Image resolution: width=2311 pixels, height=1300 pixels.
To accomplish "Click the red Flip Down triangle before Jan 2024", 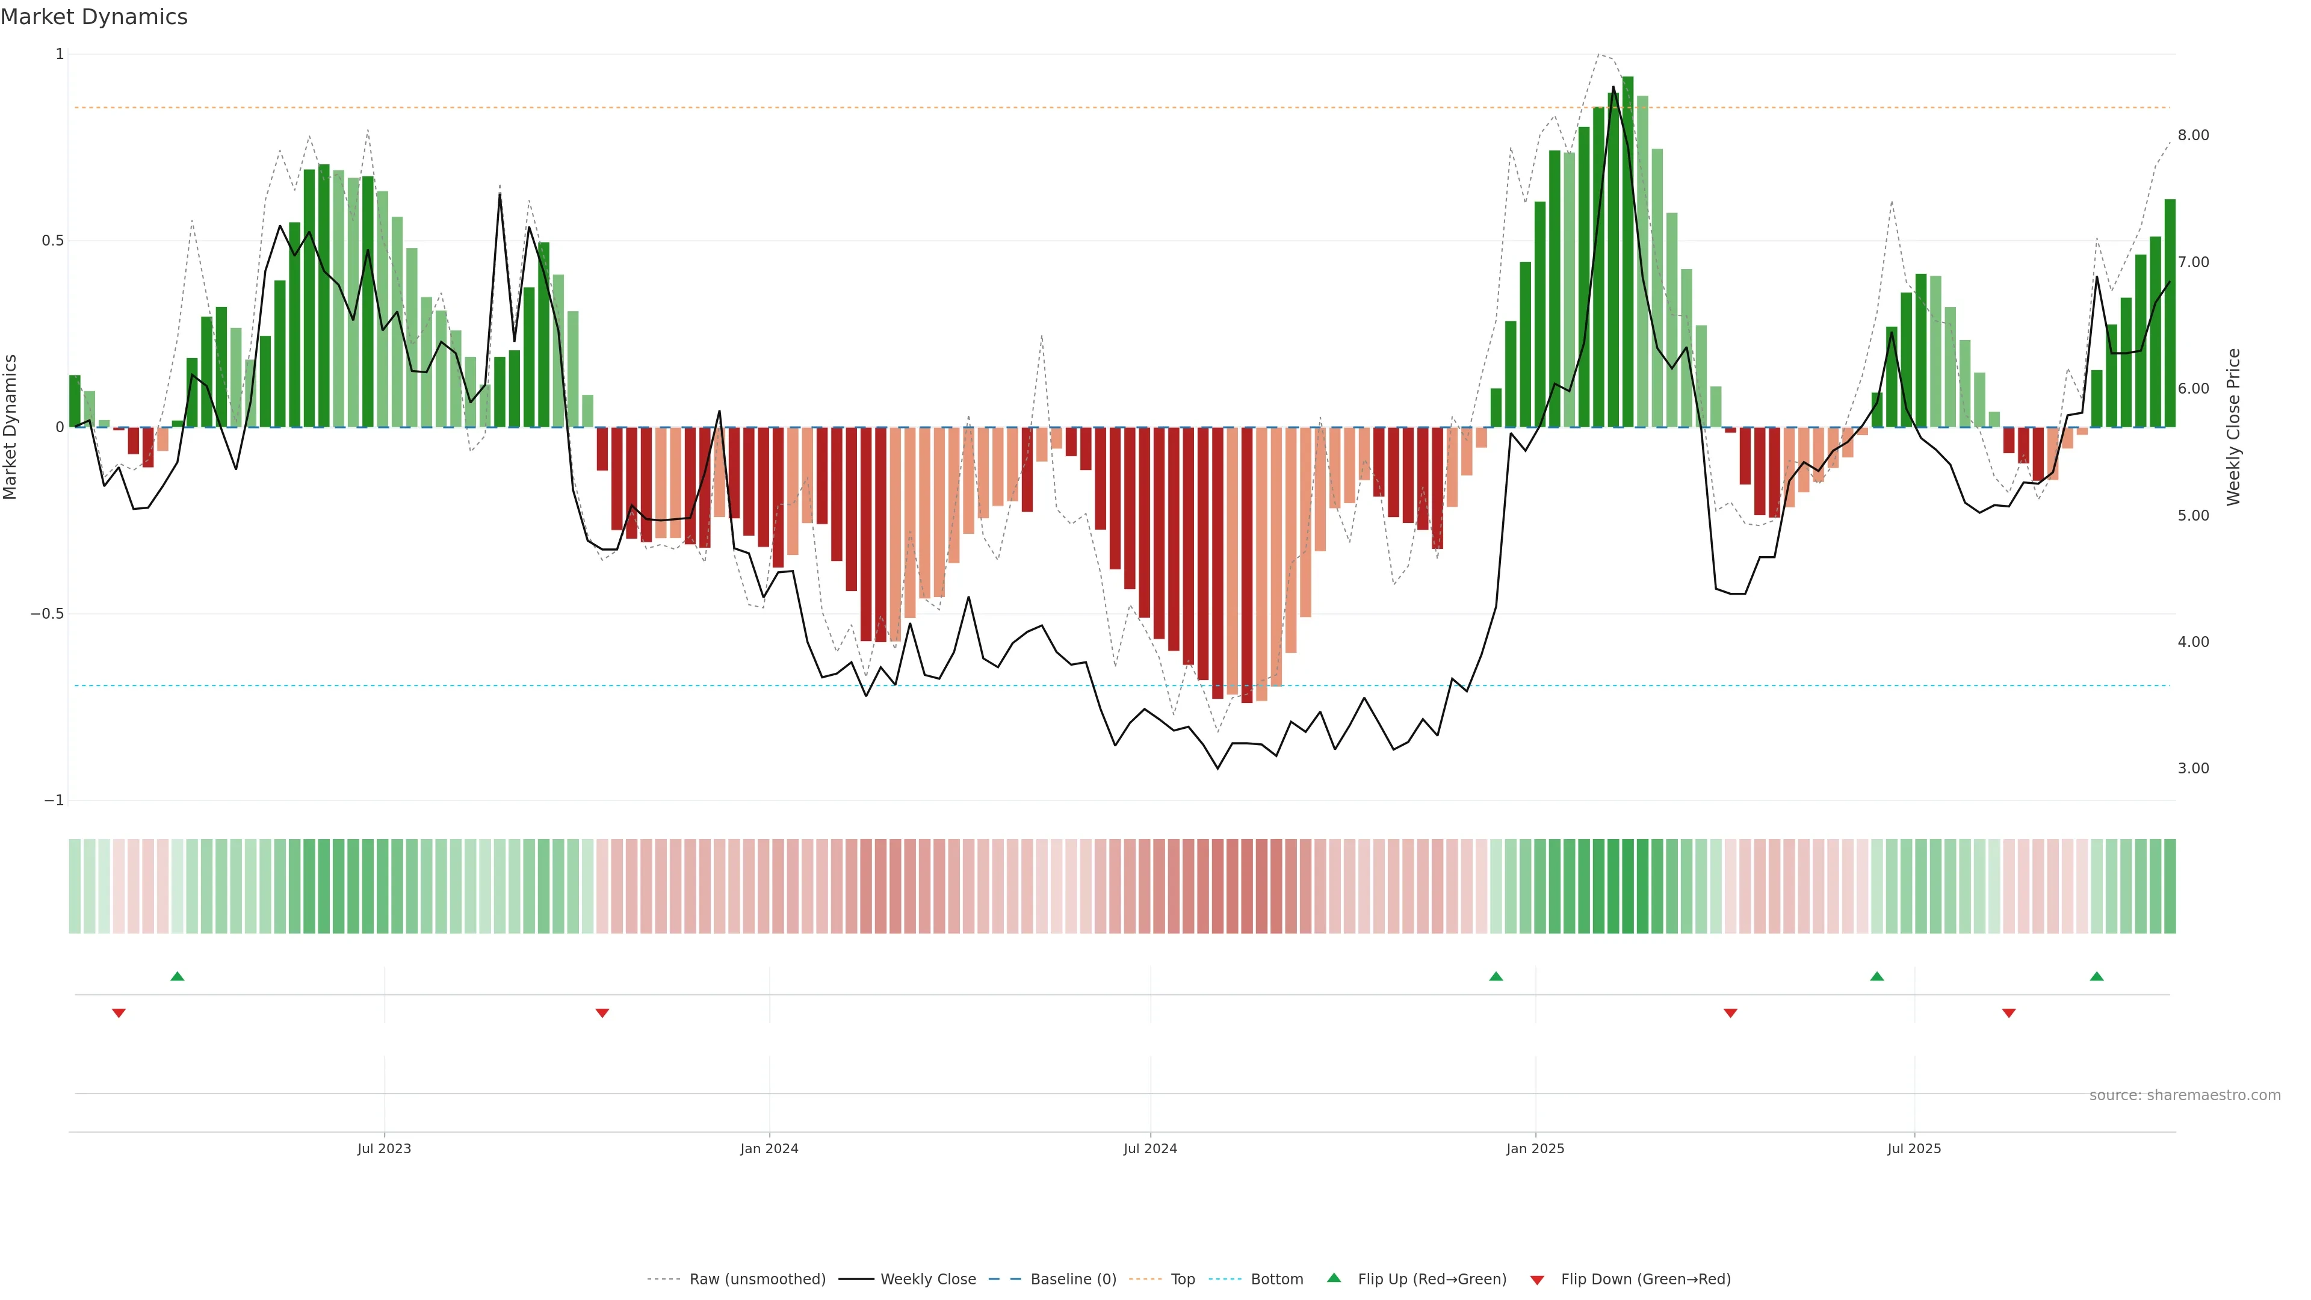I will point(602,1013).
